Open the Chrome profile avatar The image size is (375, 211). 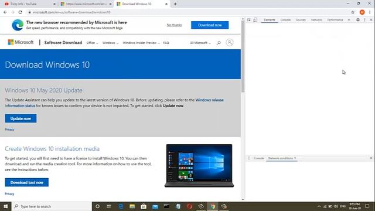click(x=362, y=12)
